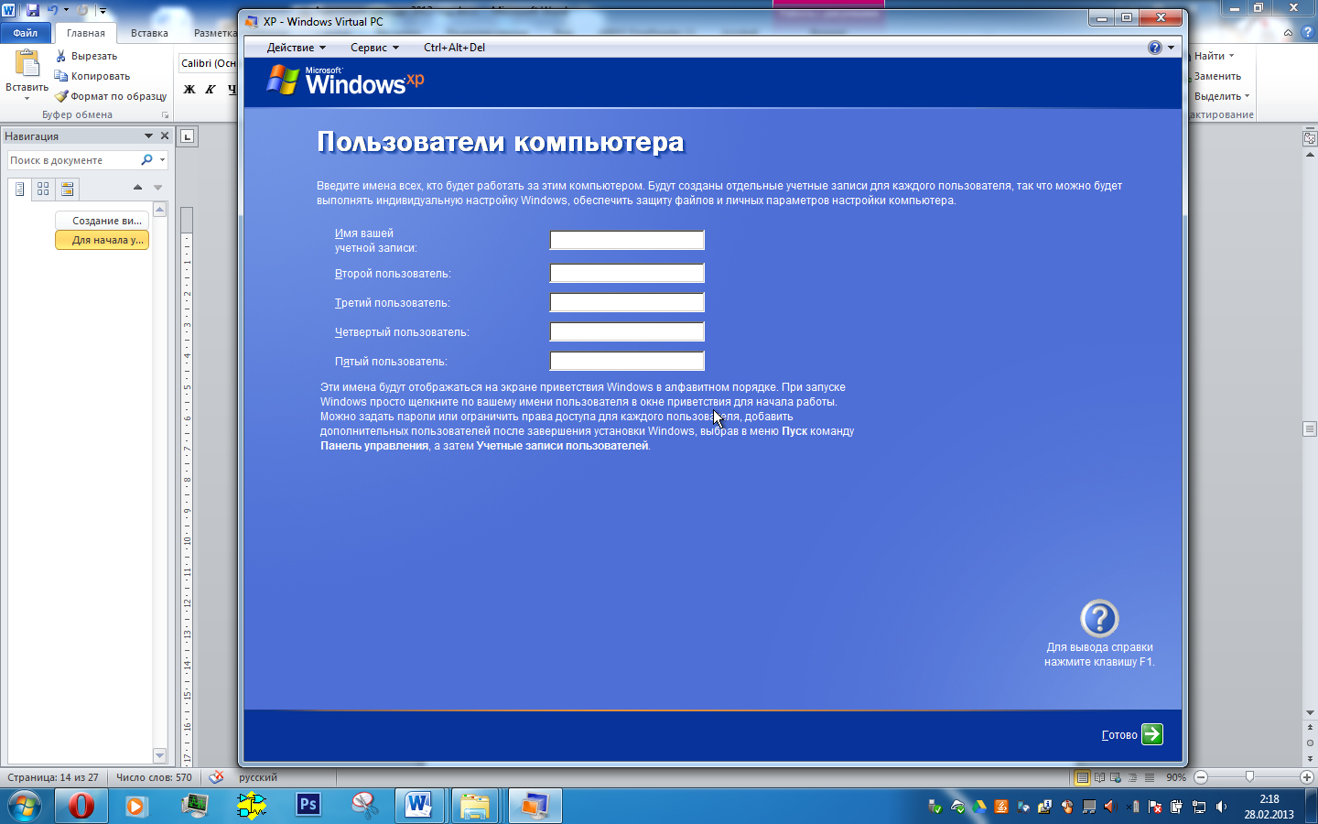Open Навигация pane options dropdown arrow
The image size is (1318, 824).
(x=148, y=136)
